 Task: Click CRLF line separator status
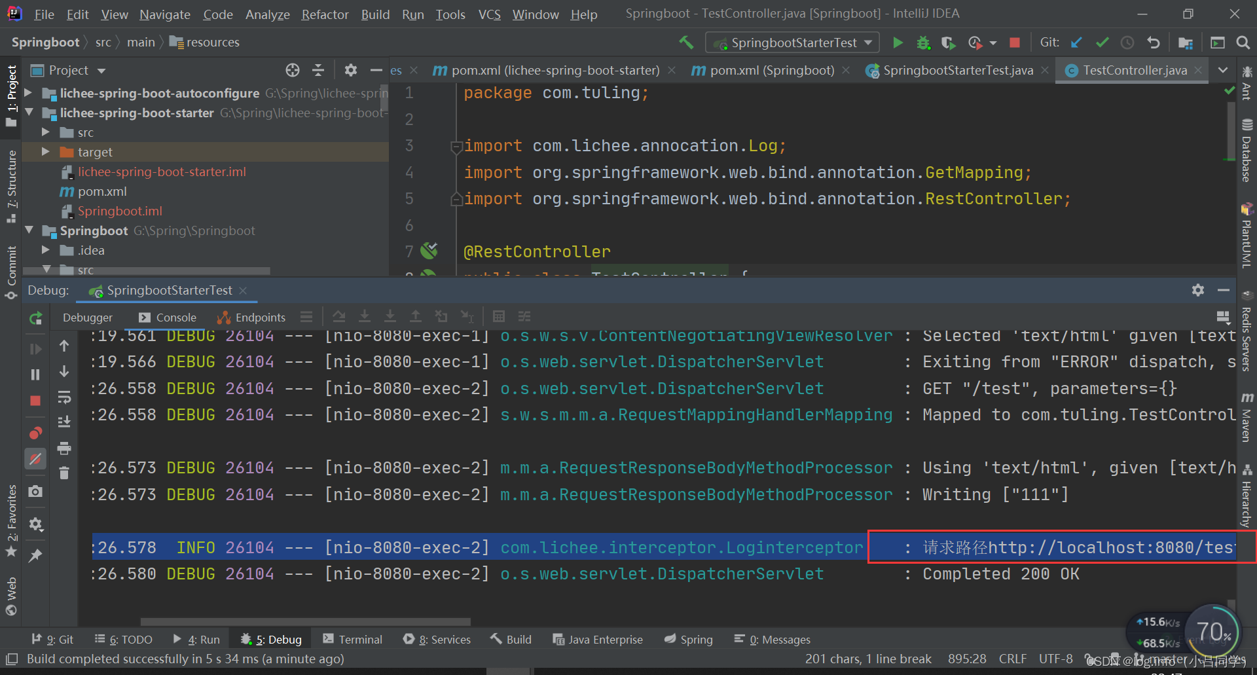(1012, 659)
